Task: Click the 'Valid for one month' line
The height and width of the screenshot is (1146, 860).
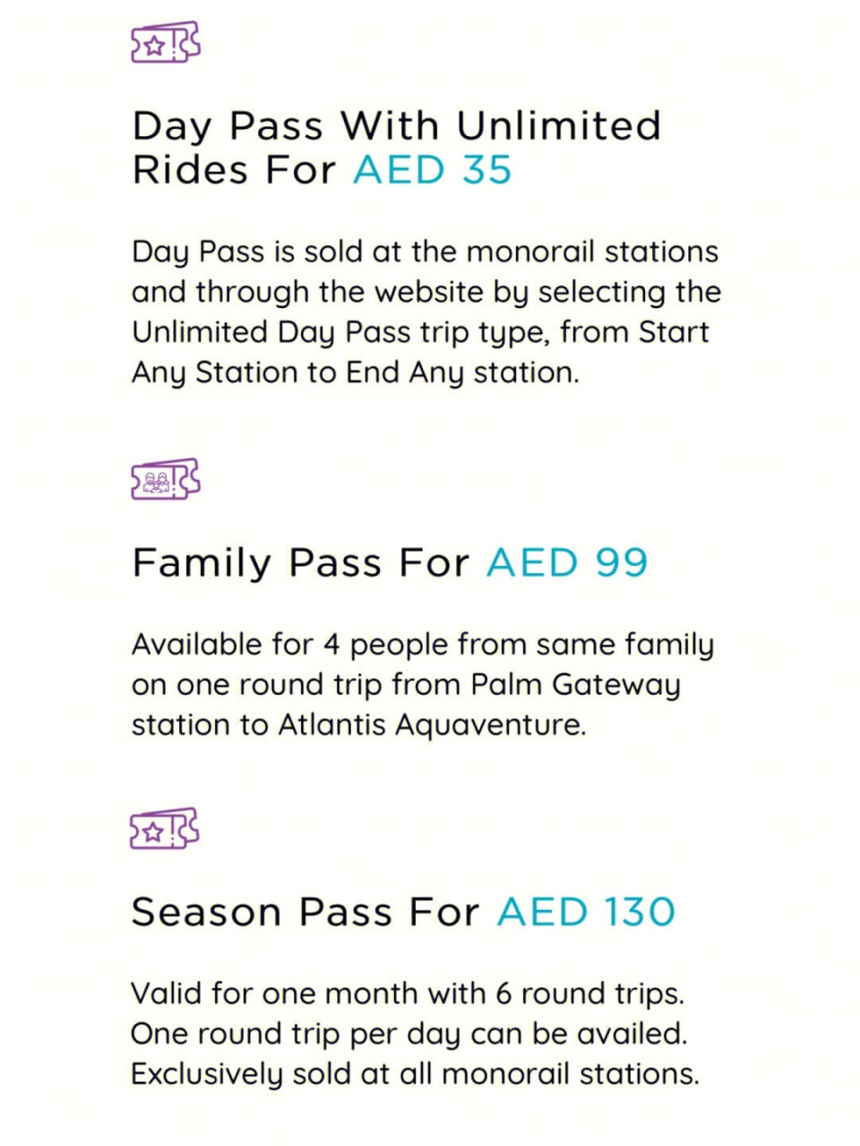Action: (x=408, y=993)
